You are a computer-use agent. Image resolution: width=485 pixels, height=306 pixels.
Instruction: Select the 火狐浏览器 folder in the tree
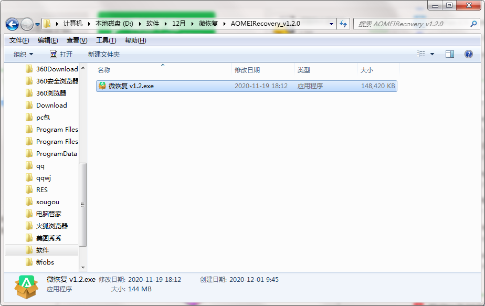[52, 226]
